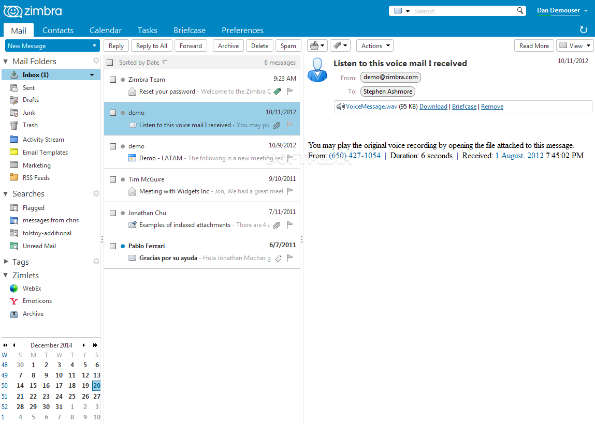Check the Zimbra Team message checkbox
Screen dimensions: 595x424
[113, 80]
